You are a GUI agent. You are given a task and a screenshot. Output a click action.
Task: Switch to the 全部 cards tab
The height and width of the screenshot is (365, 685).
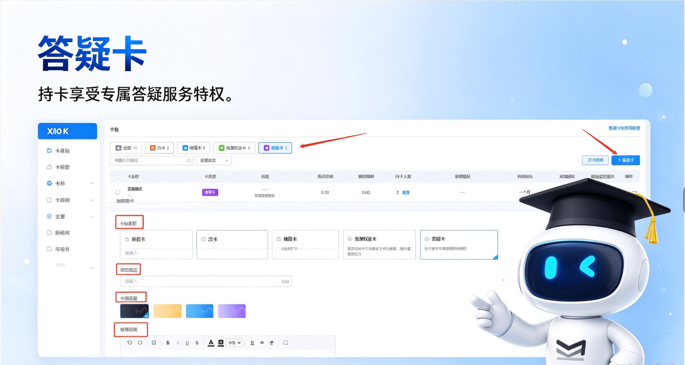(126, 148)
